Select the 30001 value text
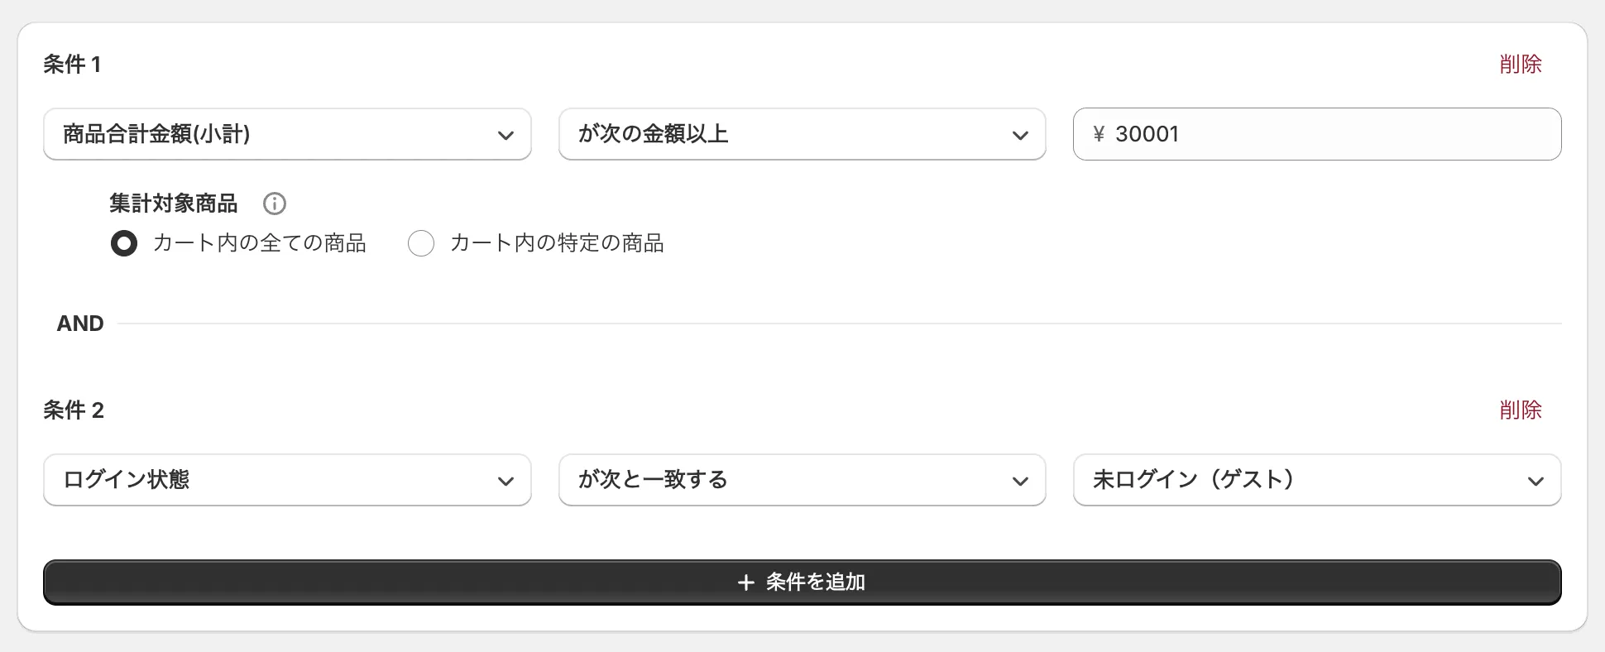 pos(1148,134)
